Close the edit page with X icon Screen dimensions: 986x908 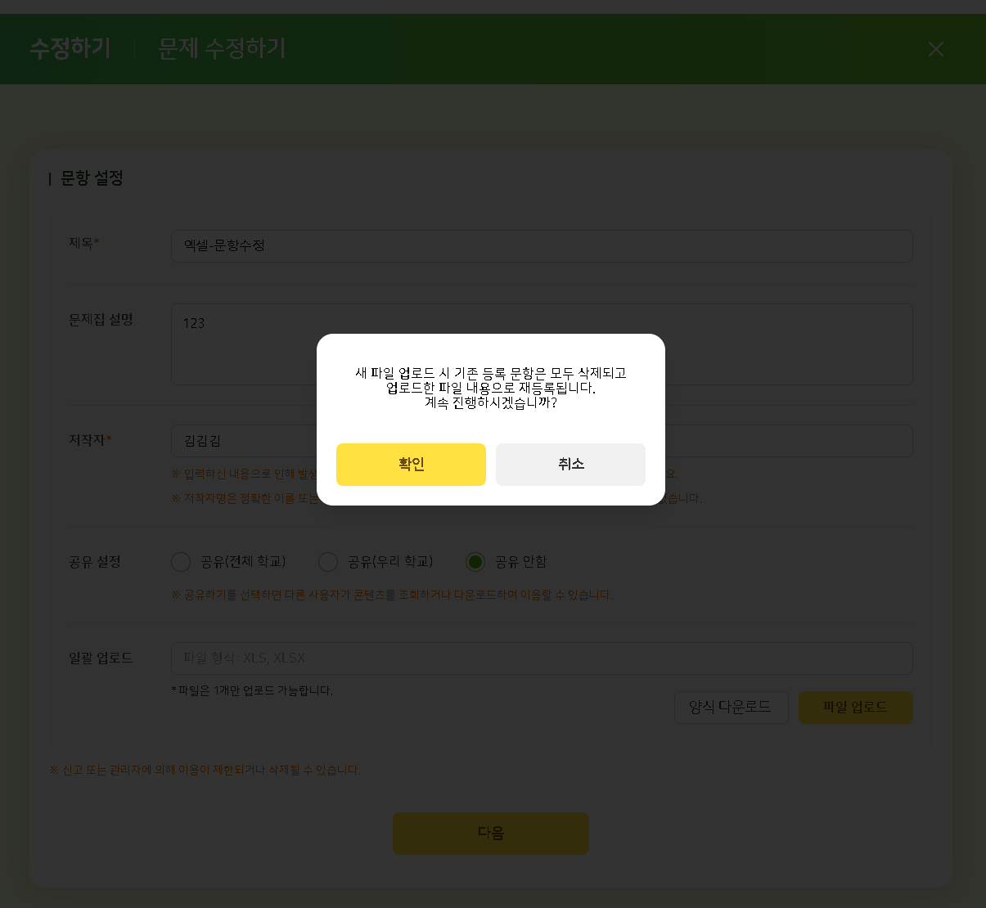click(936, 49)
